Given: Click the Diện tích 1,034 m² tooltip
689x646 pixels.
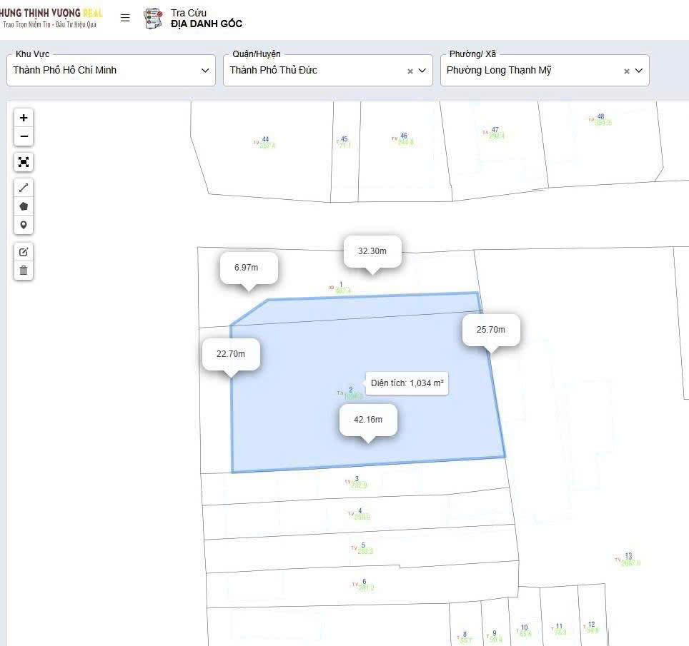Looking at the screenshot, I should pyautogui.click(x=407, y=383).
